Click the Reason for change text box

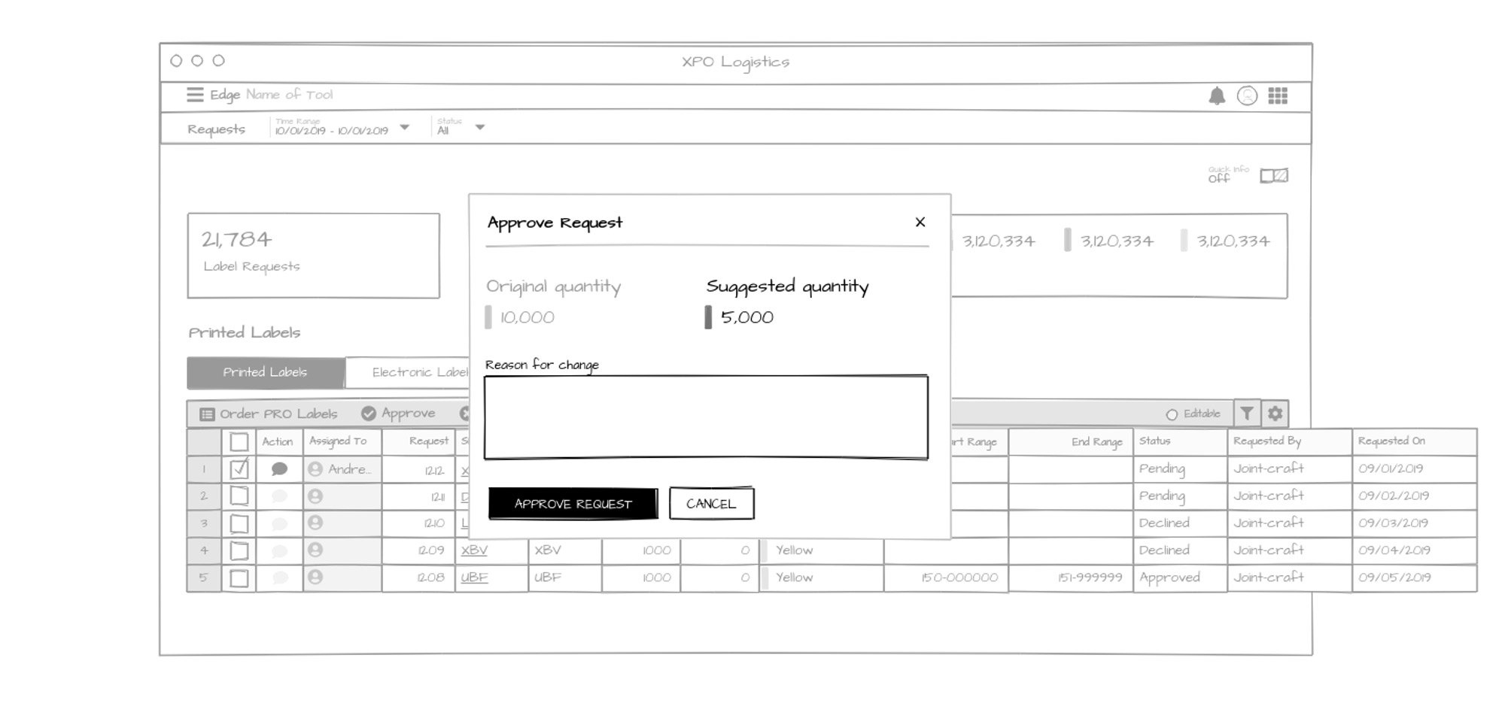[706, 417]
